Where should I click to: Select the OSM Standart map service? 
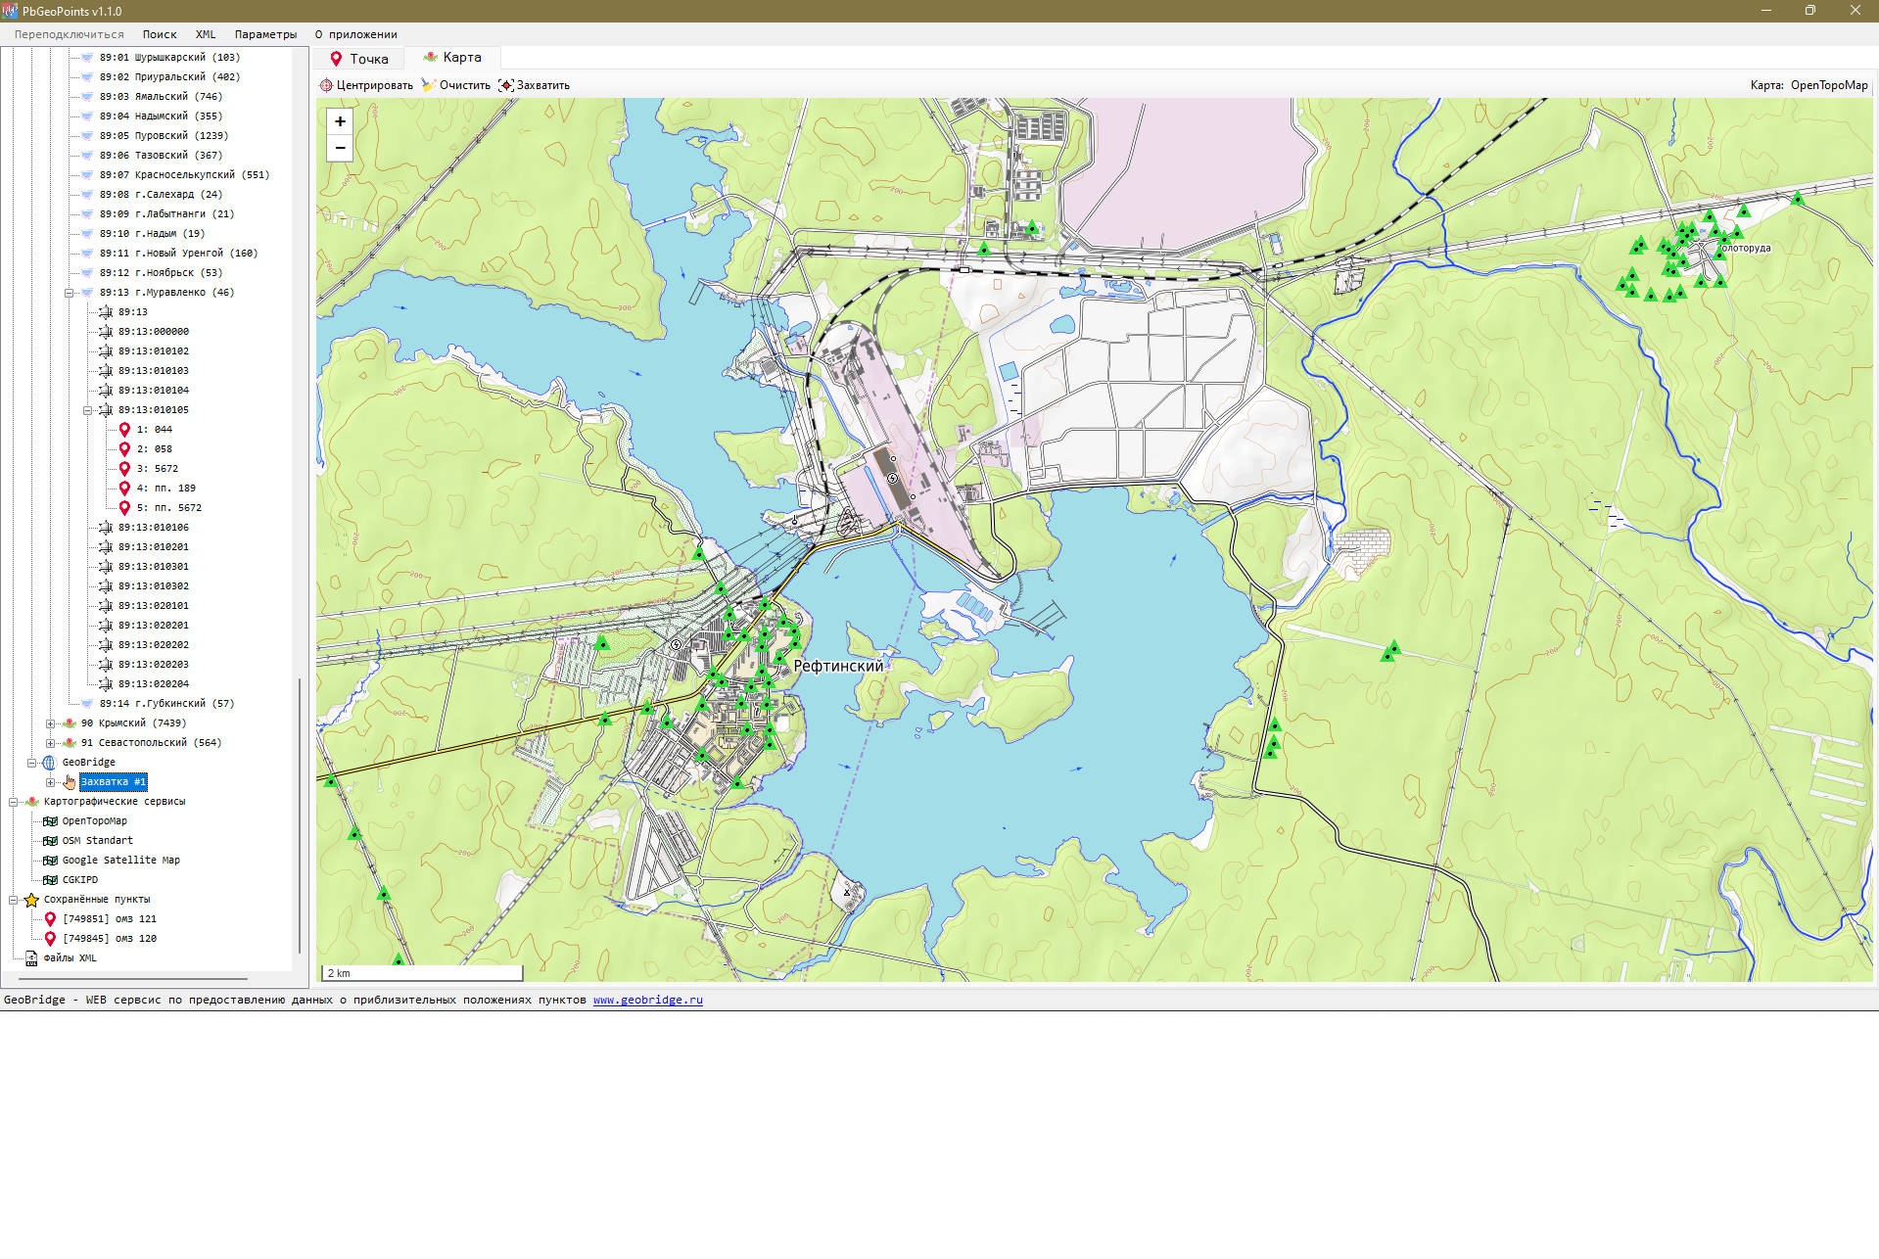[x=97, y=841]
